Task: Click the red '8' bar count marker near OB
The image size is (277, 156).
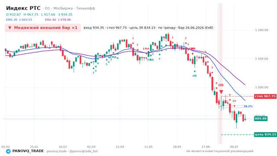Action: click(216, 83)
